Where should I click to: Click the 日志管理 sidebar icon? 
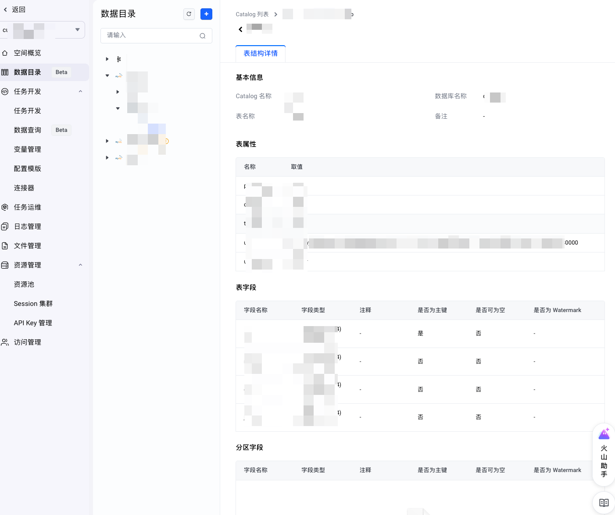(x=5, y=227)
